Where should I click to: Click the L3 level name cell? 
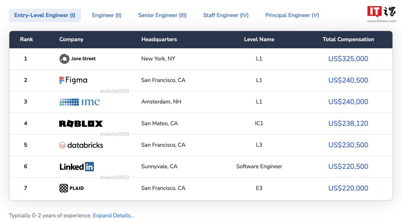coord(259,145)
